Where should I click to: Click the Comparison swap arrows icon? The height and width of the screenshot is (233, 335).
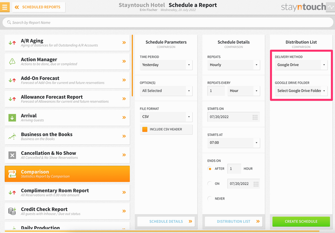[x=12, y=174]
